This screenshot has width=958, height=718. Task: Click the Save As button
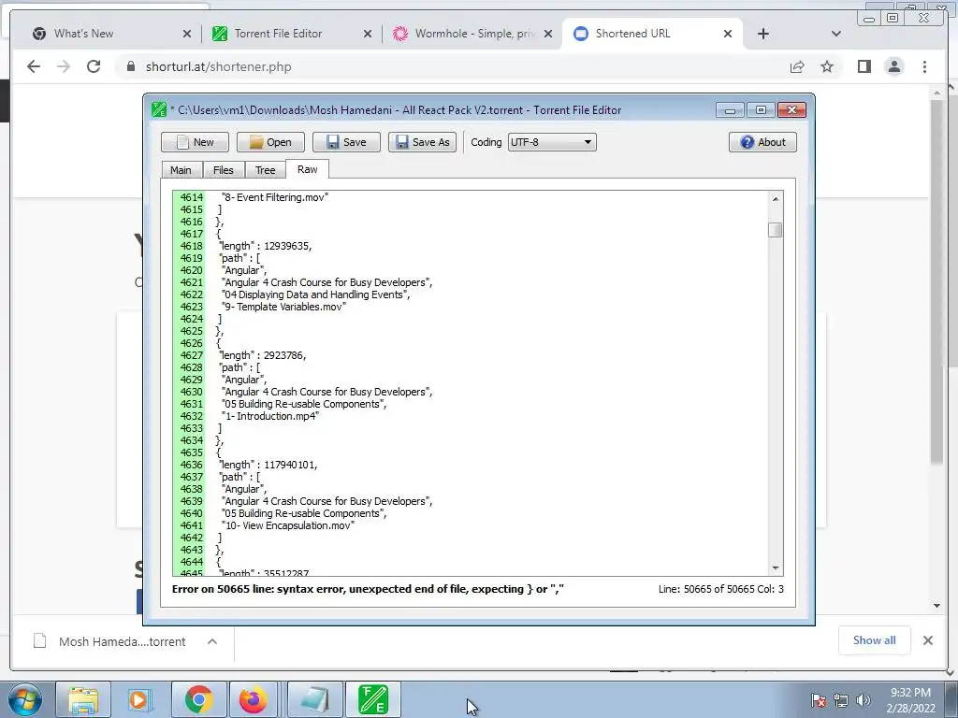(422, 142)
